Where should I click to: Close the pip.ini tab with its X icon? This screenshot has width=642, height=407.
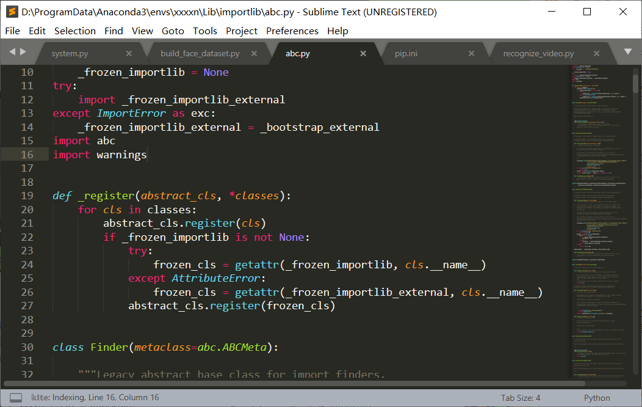click(x=472, y=53)
